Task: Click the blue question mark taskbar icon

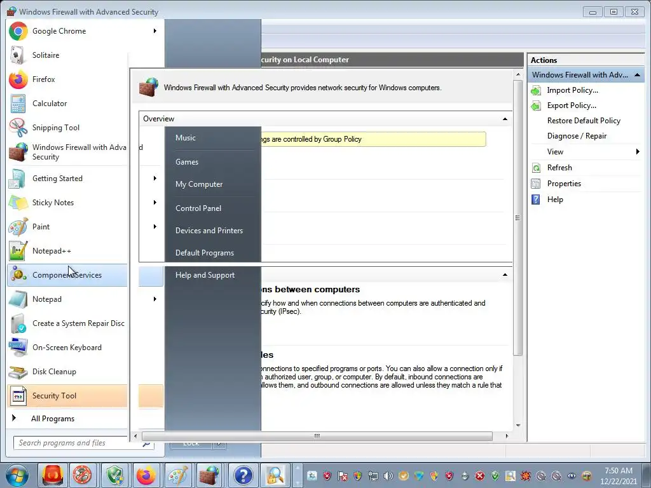Action: click(243, 475)
